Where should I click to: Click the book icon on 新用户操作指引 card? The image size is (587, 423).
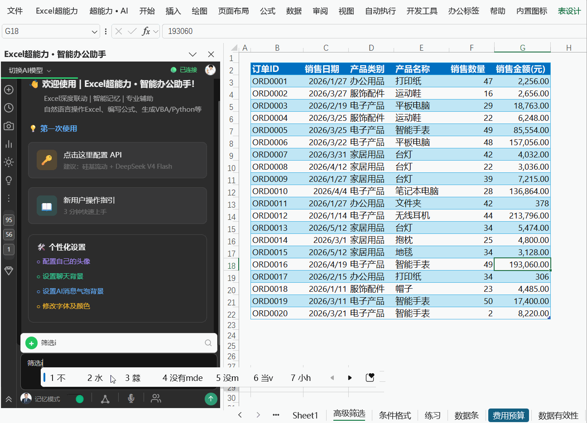pyautogui.click(x=47, y=206)
